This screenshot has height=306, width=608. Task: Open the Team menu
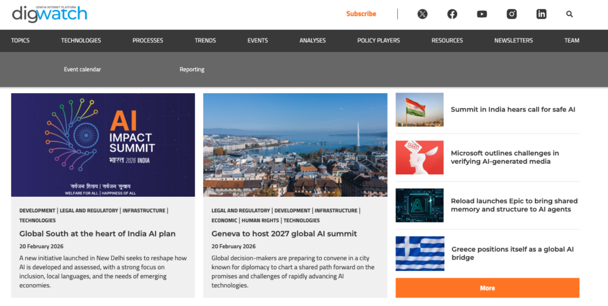tap(572, 40)
